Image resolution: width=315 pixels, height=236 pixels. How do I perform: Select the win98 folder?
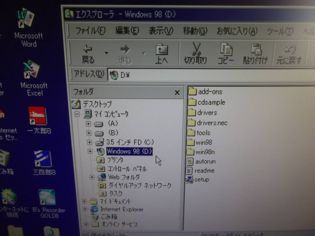[199, 142]
